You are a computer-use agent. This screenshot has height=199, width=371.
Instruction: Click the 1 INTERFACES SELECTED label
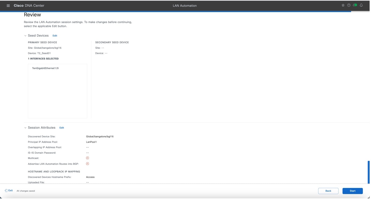pyautogui.click(x=43, y=59)
